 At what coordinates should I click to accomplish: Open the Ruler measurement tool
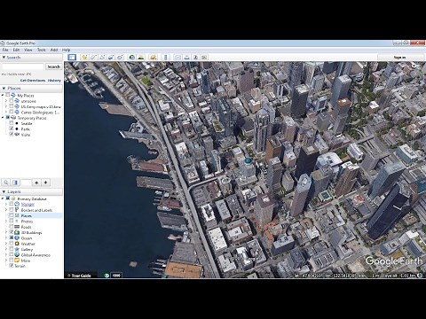(165, 57)
